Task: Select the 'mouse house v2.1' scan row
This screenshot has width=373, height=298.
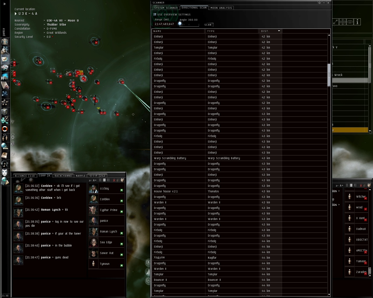Action: [x=240, y=191]
